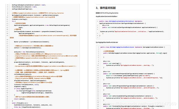This screenshot has height=109, width=179.
Task: Click the line "configureHeadlessProperty();"
Action: (x=22, y=9)
